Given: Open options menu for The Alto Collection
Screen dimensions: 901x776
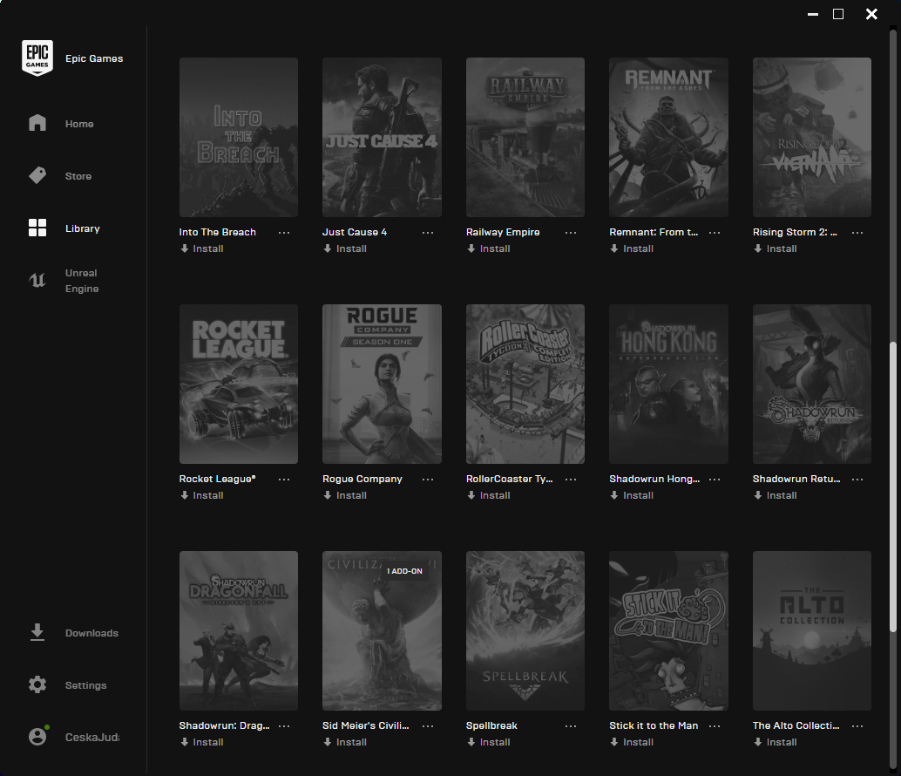Looking at the screenshot, I should [x=857, y=726].
